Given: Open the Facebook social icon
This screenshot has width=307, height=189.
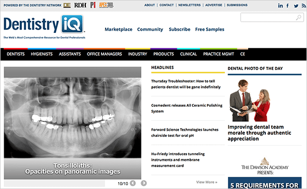Looking at the screenshot, I should click(287, 6).
